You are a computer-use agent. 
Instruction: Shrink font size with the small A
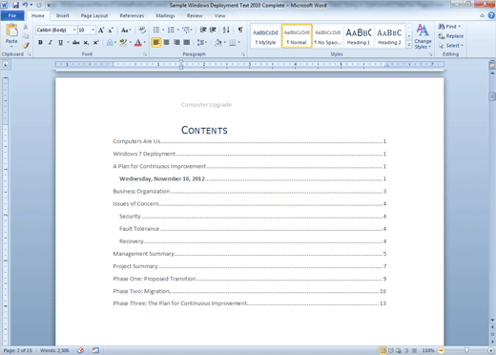click(111, 31)
